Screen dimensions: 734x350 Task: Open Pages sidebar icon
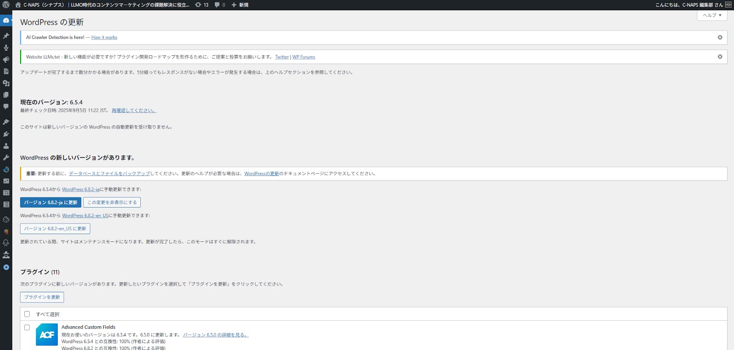[6, 95]
